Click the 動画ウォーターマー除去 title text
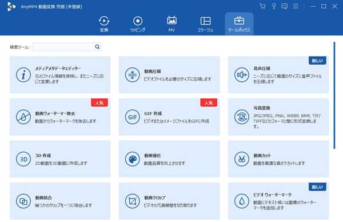 [x=55, y=113]
